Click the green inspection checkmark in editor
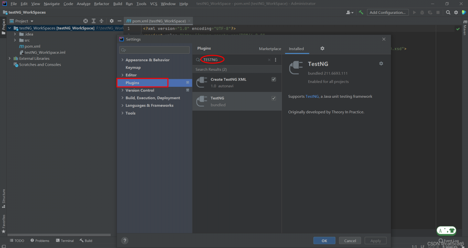Screen dimensions: 468x248 pos(458,28)
